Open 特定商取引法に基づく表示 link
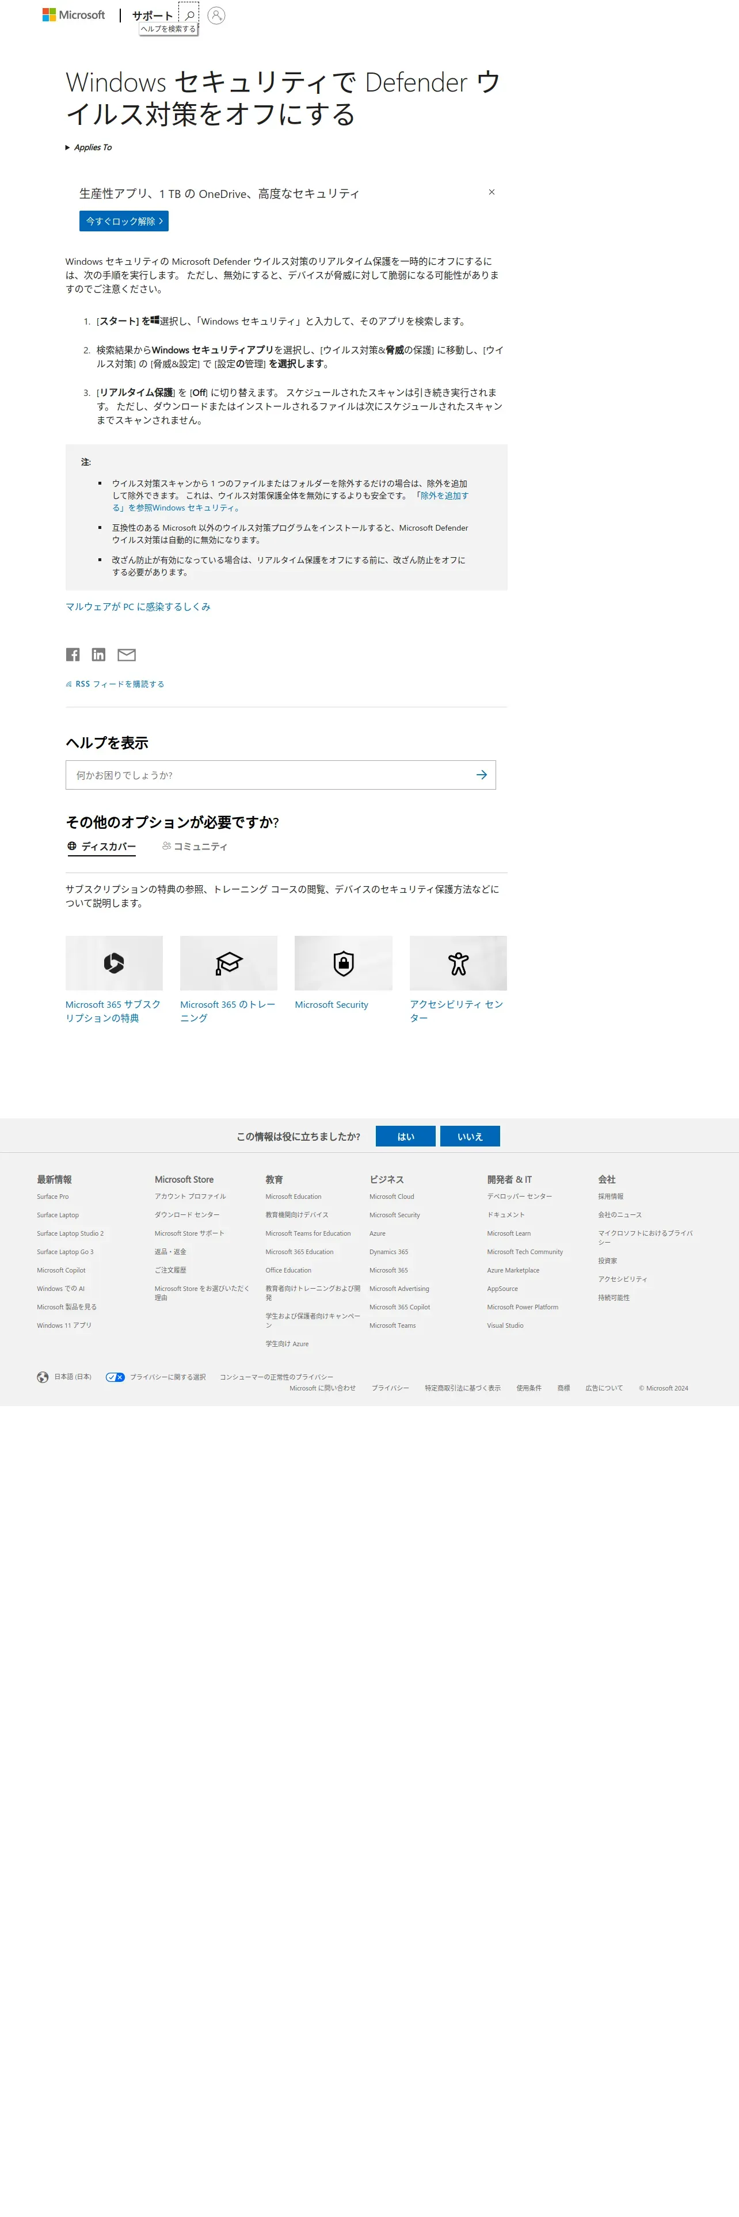This screenshot has width=739, height=2217. point(463,1388)
